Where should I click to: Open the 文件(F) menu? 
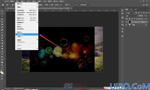click(7, 1)
